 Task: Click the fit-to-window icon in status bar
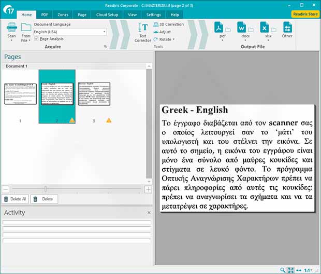tap(290, 270)
